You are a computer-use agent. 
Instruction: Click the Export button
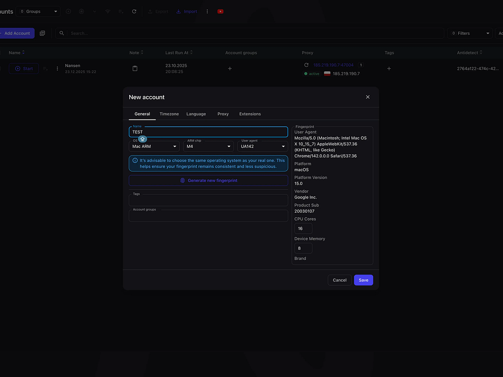pos(158,12)
